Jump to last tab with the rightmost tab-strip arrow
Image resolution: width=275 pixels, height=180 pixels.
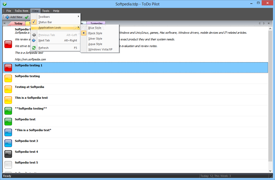coord(269,23)
